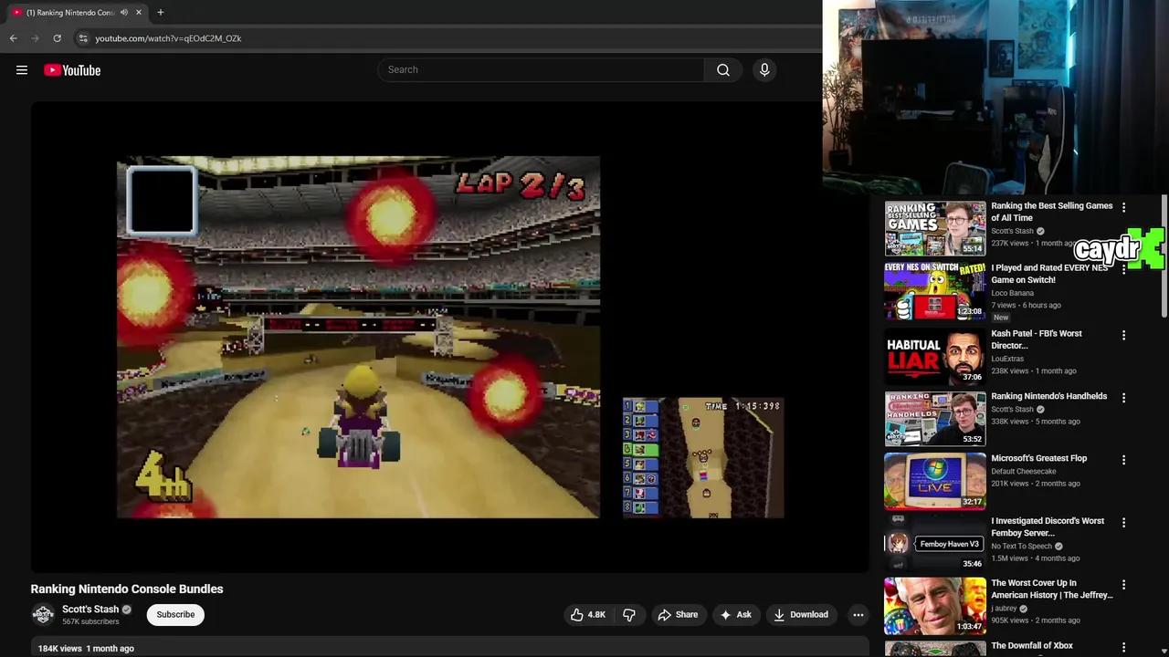Open options for I Played and Rated EVERY NES
The width and height of the screenshot is (1169, 657).
pos(1123,271)
